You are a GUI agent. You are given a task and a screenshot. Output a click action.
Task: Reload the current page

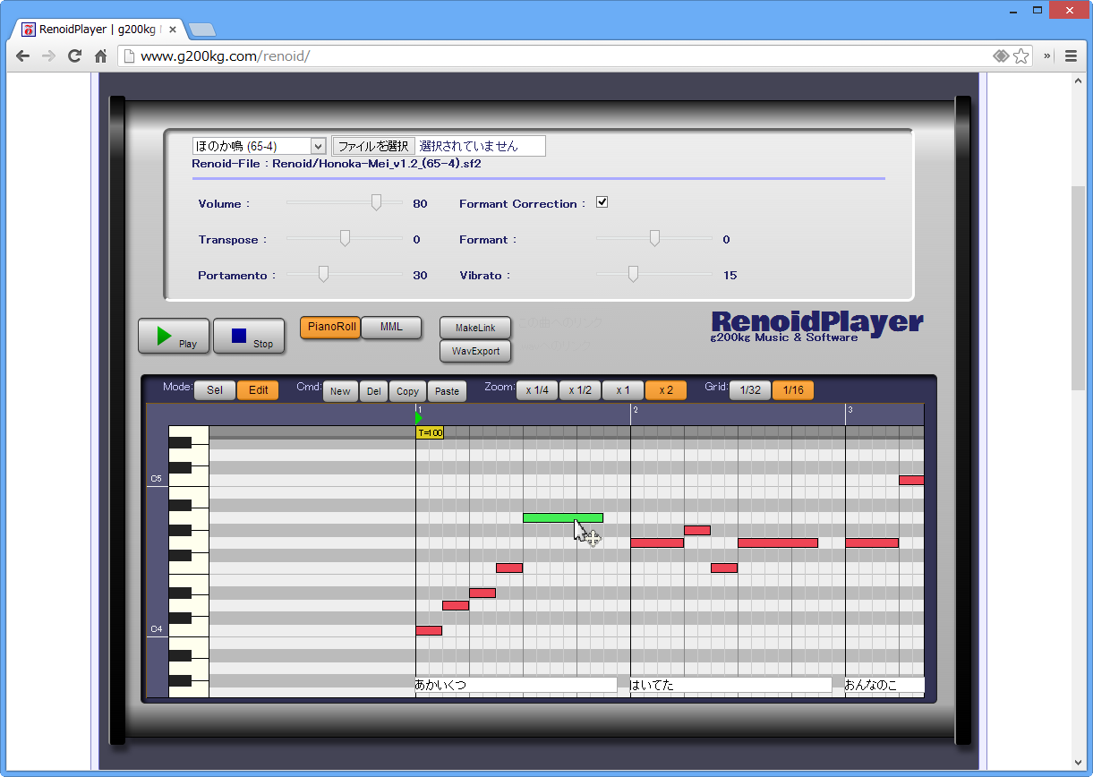(x=74, y=55)
